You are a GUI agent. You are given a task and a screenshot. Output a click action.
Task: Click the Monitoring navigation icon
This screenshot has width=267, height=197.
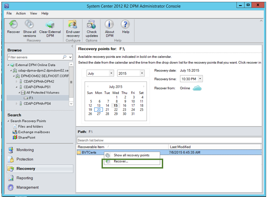pyautogui.click(x=11, y=150)
